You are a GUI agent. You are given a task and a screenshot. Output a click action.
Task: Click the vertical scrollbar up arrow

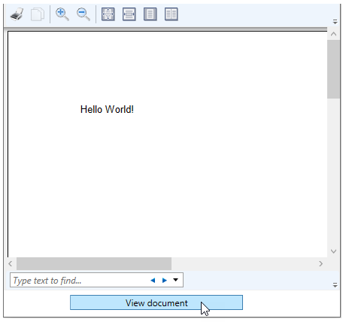pyautogui.click(x=333, y=34)
